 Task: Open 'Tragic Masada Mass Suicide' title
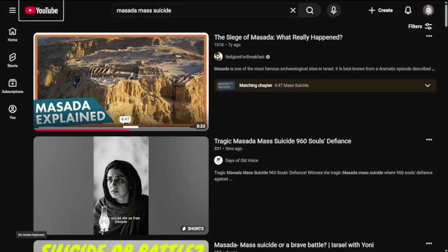[x=283, y=141]
